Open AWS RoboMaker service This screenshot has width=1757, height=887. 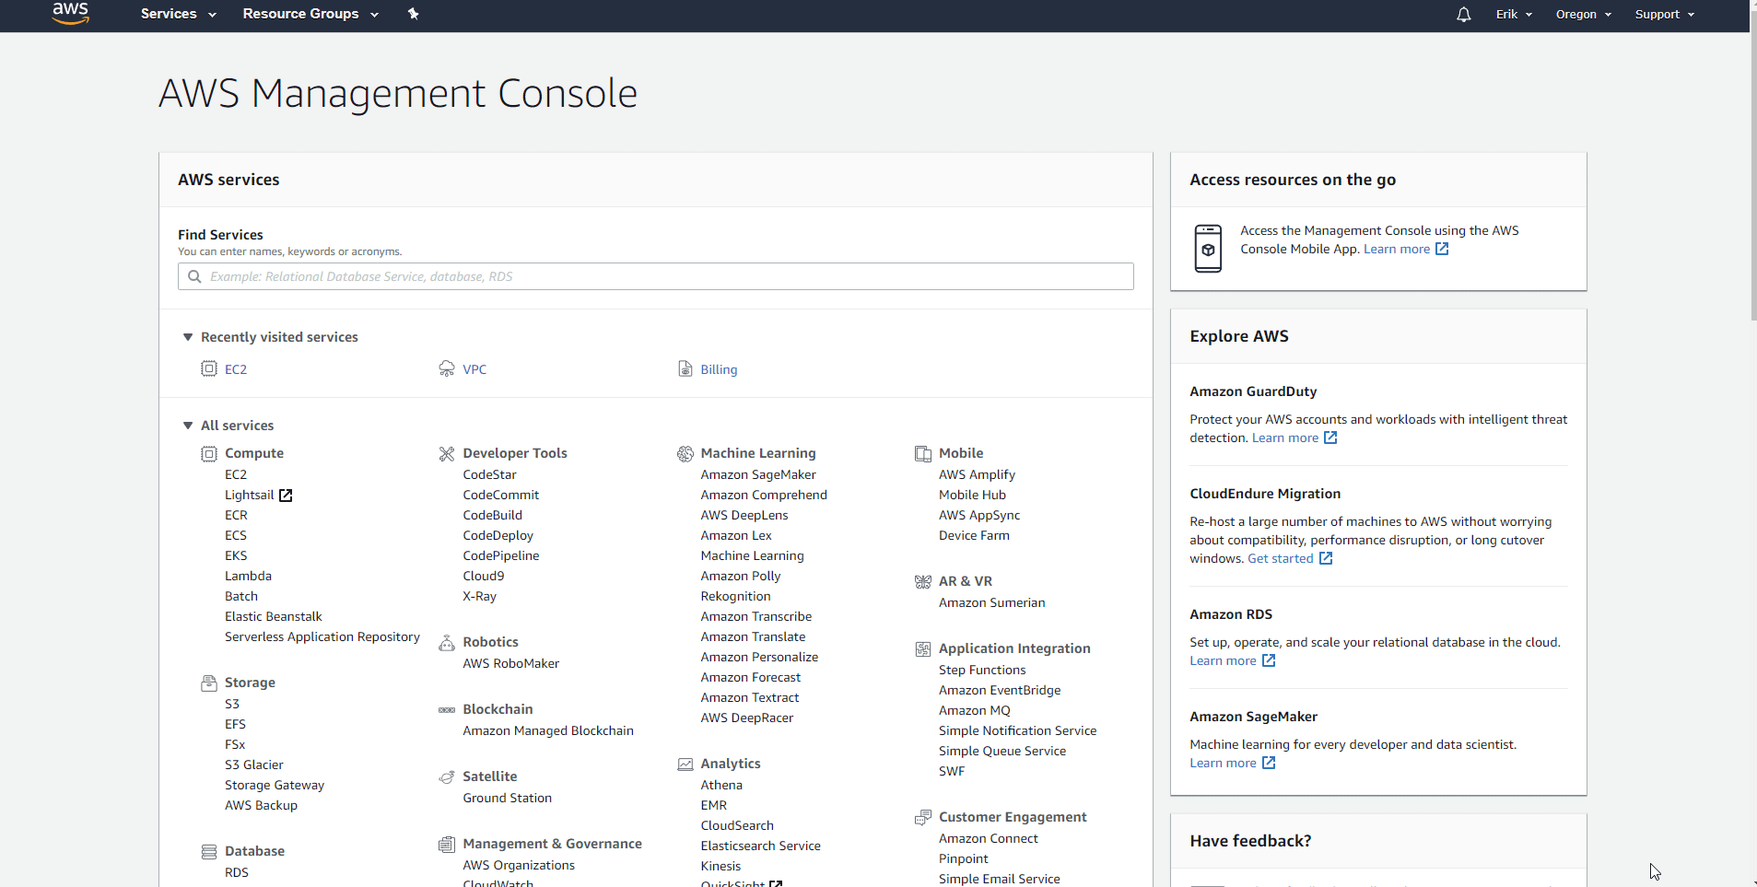510,663
